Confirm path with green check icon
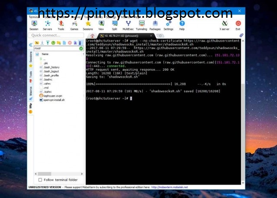This screenshot has width=277, height=198. click(x=81, y=49)
